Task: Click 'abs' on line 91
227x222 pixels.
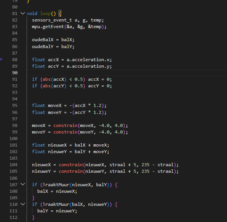Action: pos(47,79)
